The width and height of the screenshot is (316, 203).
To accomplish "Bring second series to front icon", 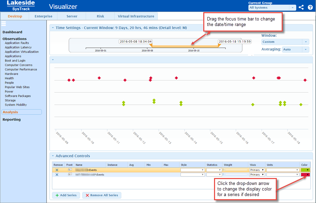I will coord(70,175).
